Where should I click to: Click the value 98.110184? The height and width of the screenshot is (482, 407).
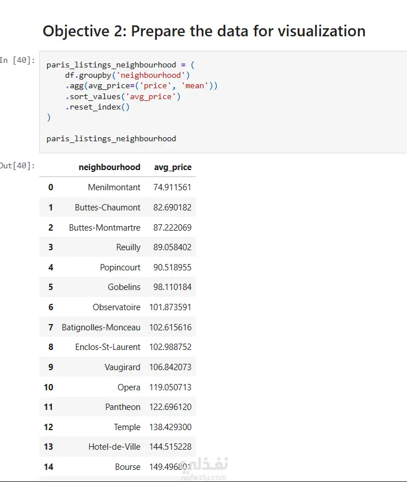click(x=172, y=287)
